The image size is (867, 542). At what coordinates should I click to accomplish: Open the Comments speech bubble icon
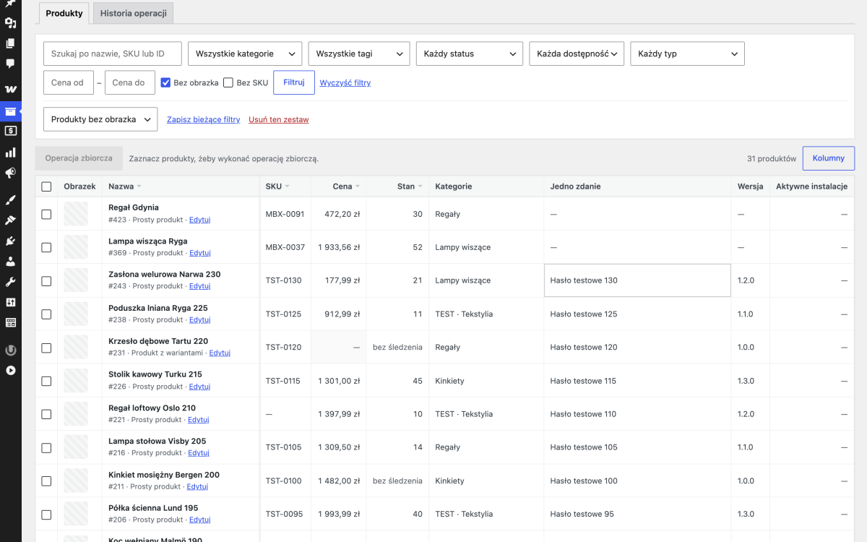click(x=11, y=64)
